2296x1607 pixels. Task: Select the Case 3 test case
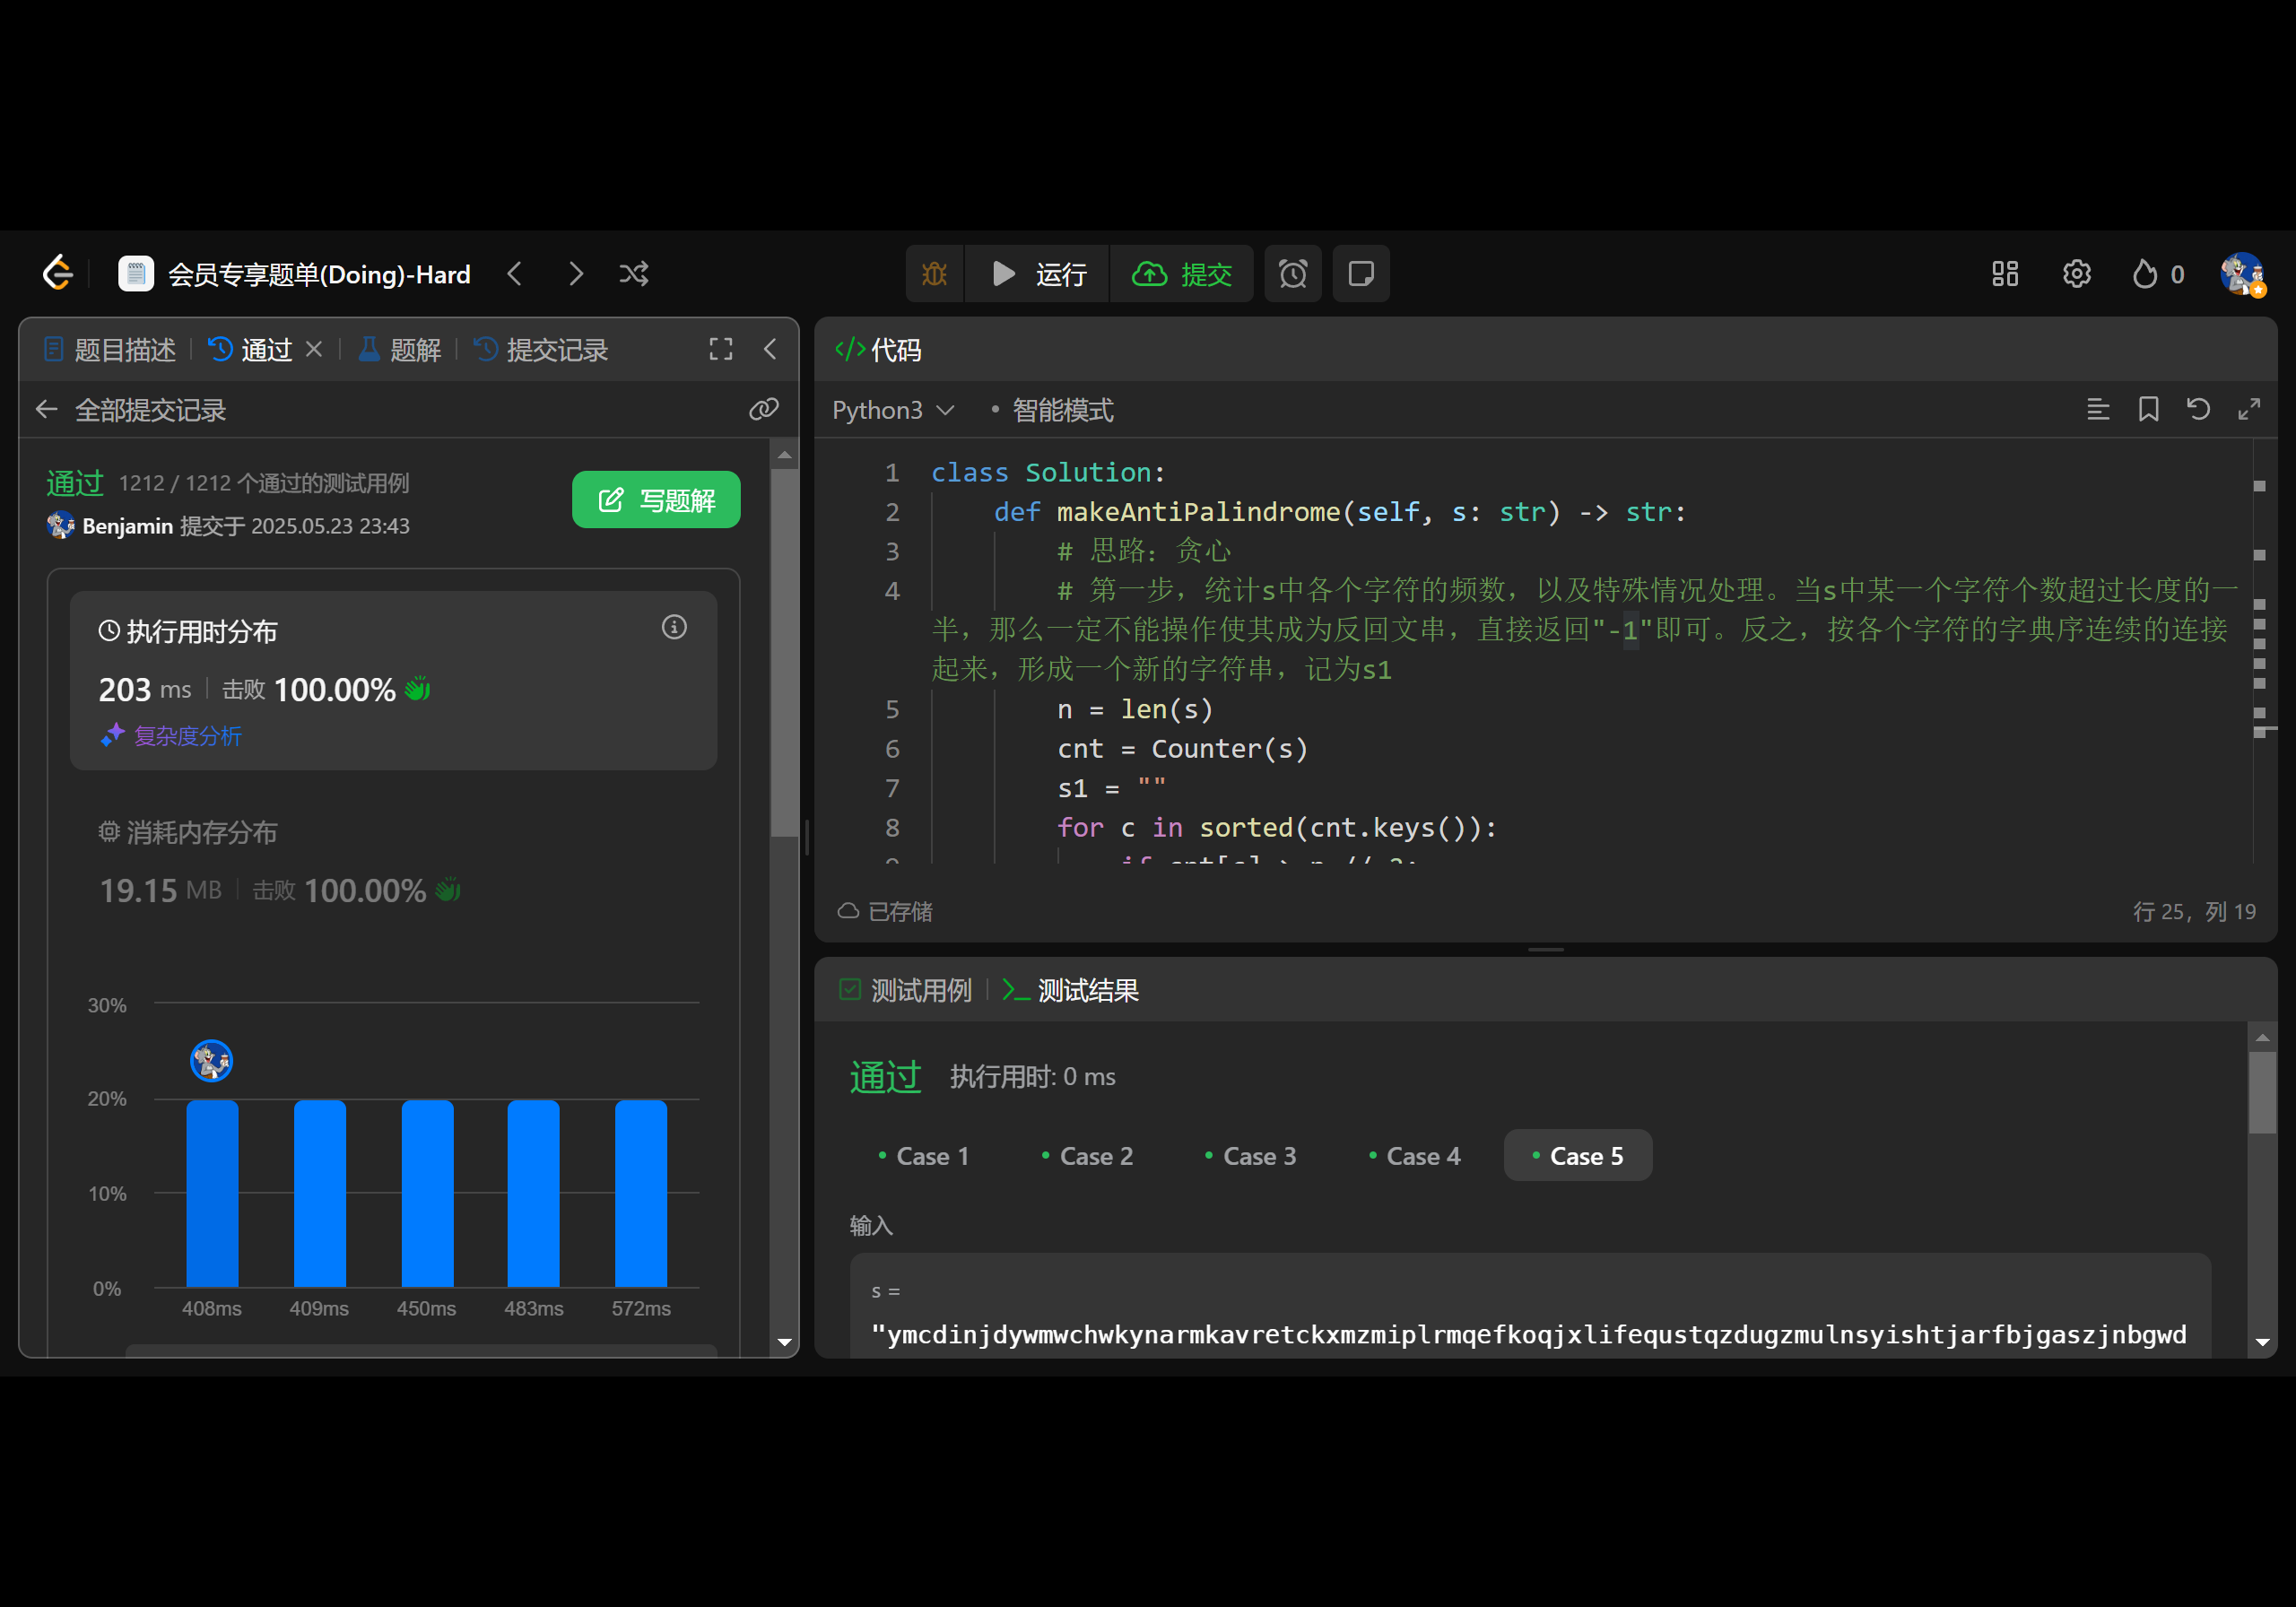point(1250,1156)
